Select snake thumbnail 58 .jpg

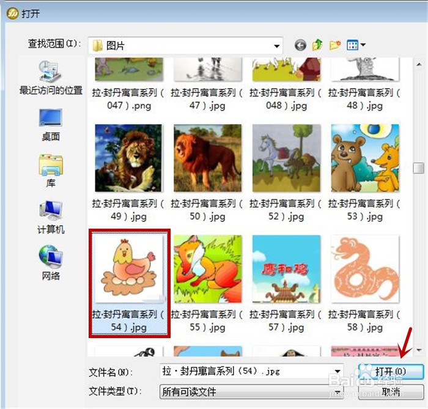pyautogui.click(x=365, y=269)
